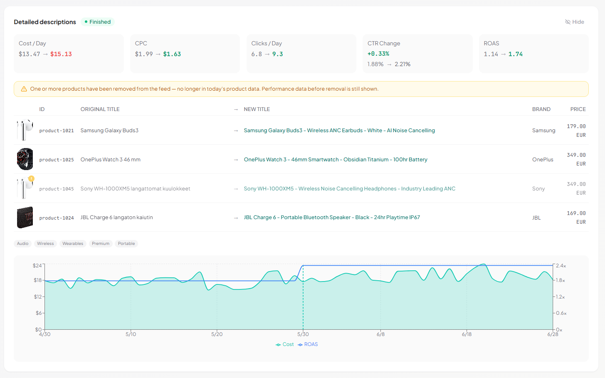Screen dimensions: 605x378
Task: Open the Sony WH-1000XM5 product thumbnail
Action: (x=25, y=188)
